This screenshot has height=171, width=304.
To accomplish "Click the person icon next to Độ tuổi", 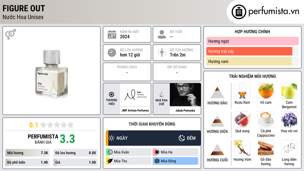I will (162, 34).
